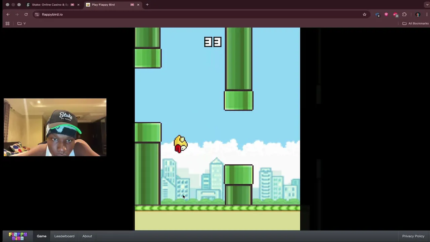This screenshot has height=242, width=430.
Task: Open a new tab with the plus button
Action: (x=147, y=5)
